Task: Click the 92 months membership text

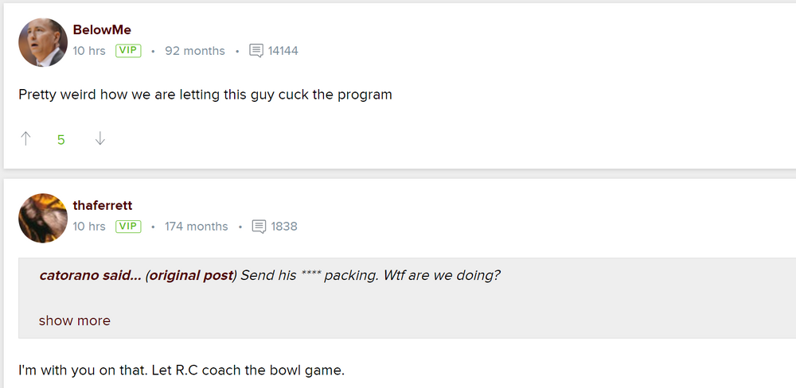Action: 195,51
